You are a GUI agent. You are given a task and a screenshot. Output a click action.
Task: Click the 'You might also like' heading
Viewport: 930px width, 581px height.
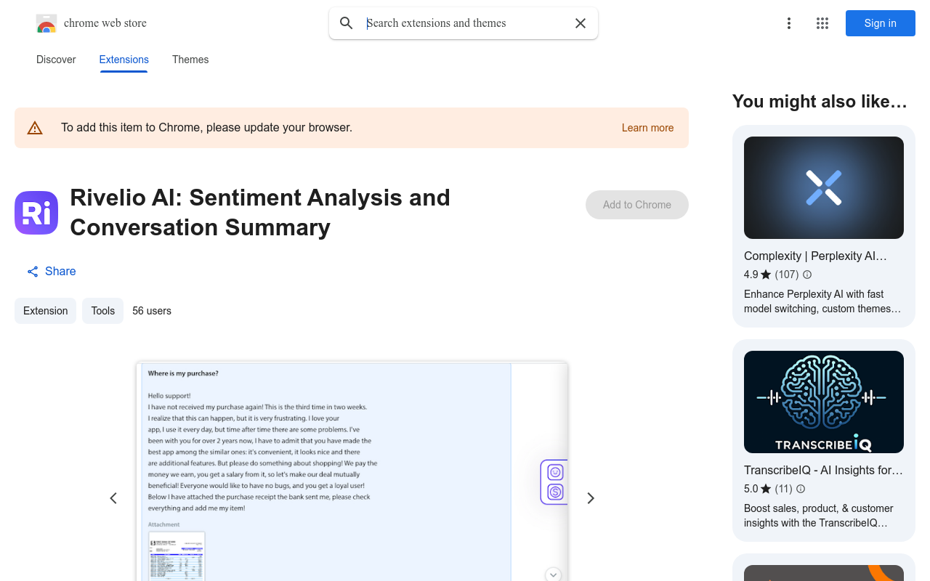pyautogui.click(x=820, y=102)
